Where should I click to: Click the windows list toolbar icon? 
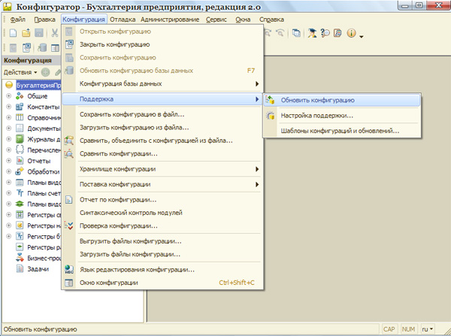click(296, 33)
